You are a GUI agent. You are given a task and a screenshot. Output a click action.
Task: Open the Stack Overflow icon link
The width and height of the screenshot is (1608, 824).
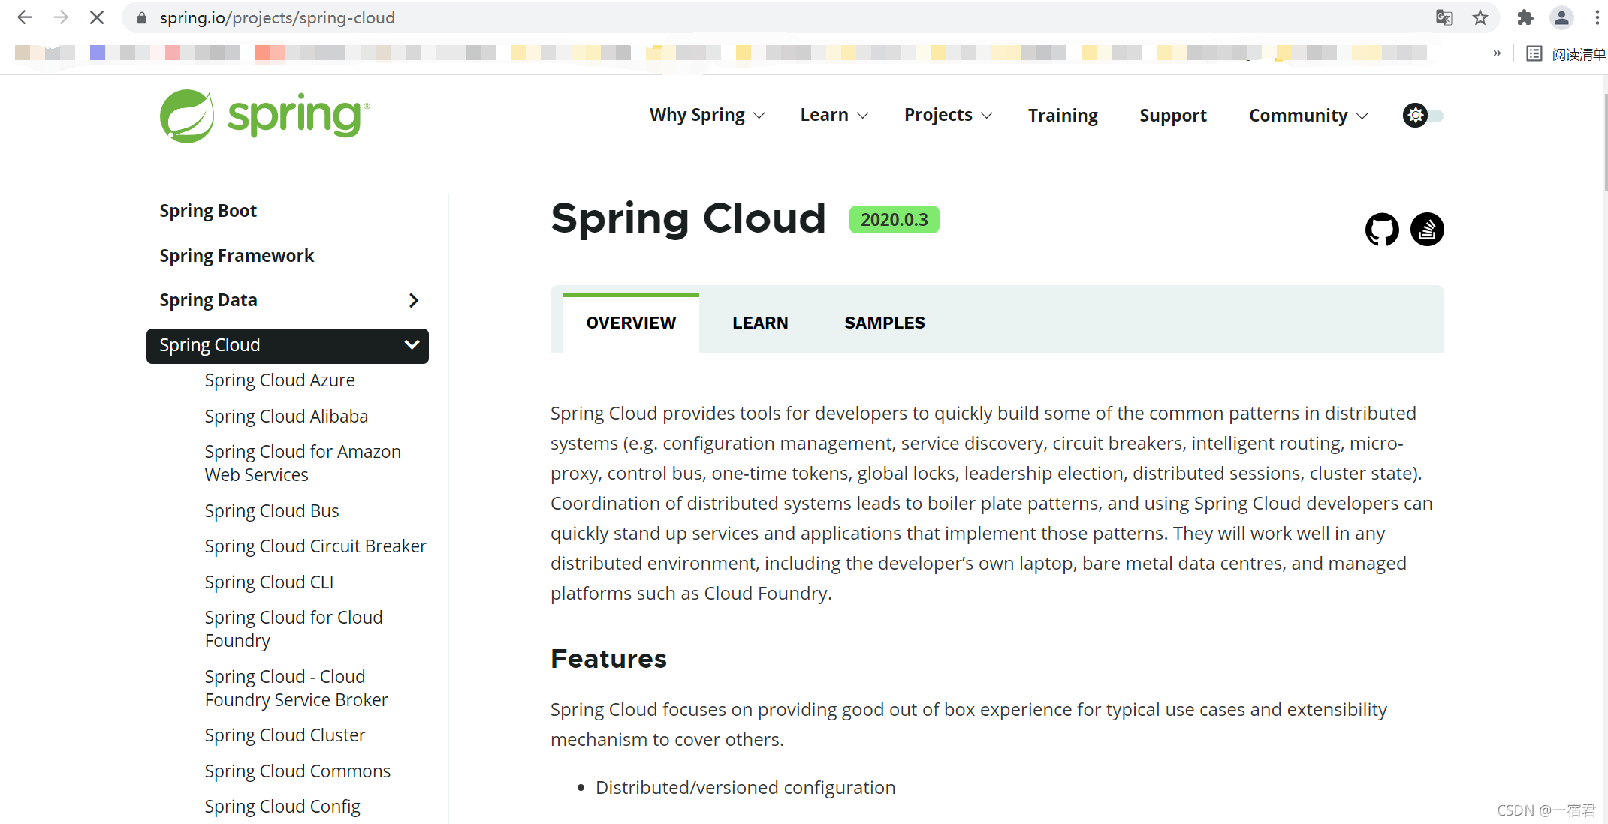(1427, 229)
